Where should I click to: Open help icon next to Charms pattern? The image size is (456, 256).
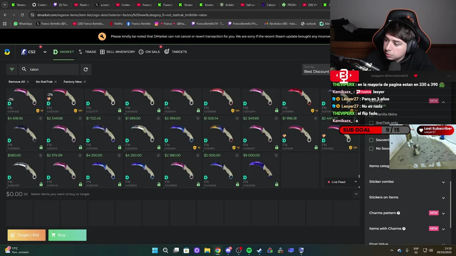coord(398,213)
